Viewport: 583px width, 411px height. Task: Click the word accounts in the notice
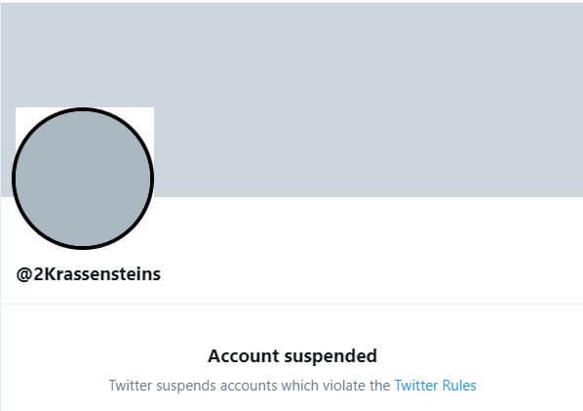pyautogui.click(x=249, y=386)
